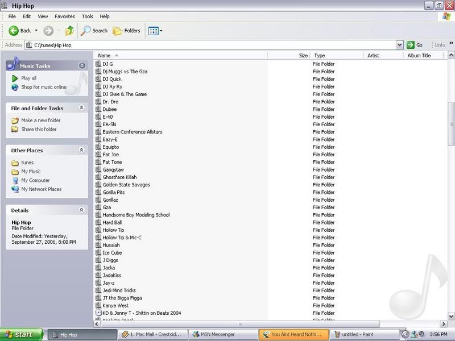Switch to Mac Mall - Crestside taskbar button
The height and width of the screenshot is (341, 455).
[x=152, y=335]
